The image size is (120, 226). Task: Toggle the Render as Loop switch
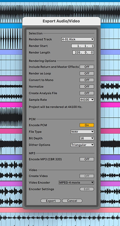pos(87,73)
